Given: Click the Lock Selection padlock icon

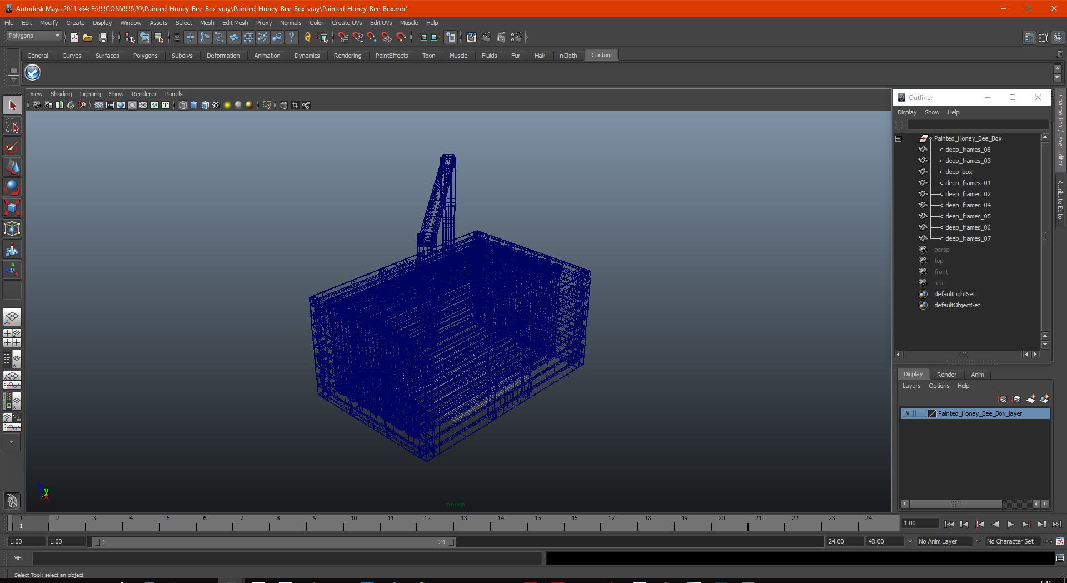Looking at the screenshot, I should pos(307,37).
